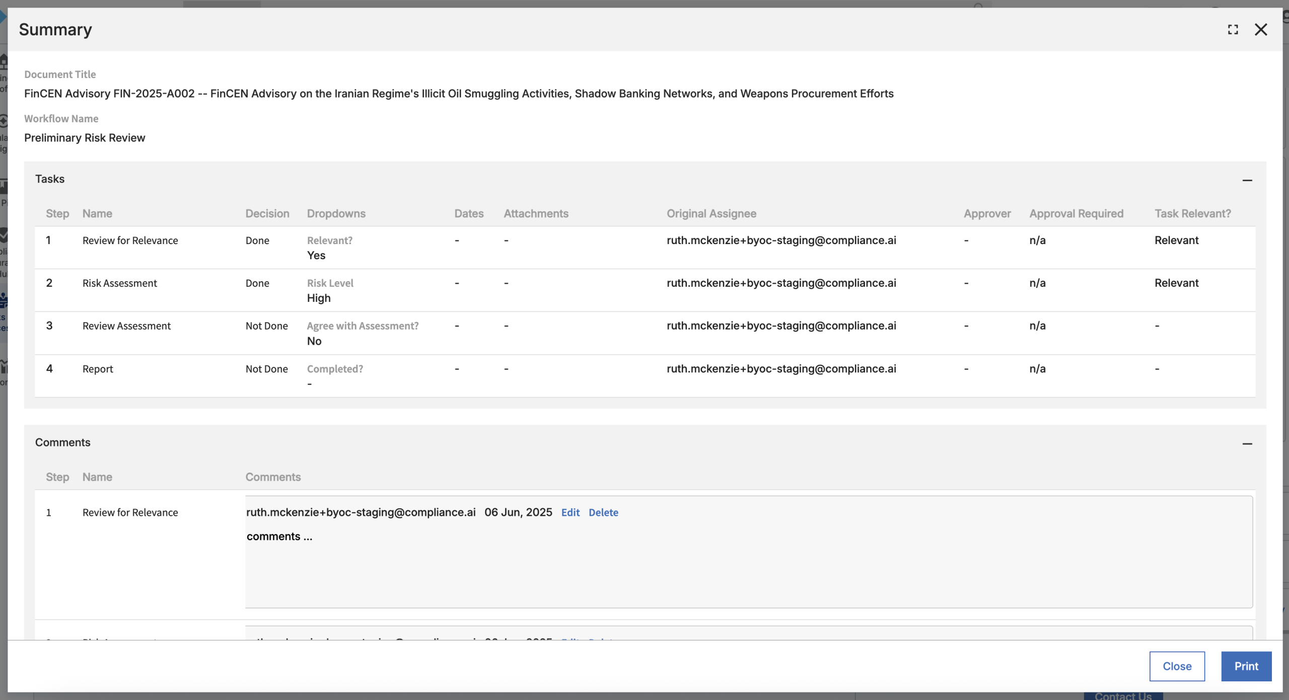Click the Original Assignee column header
The height and width of the screenshot is (700, 1289).
click(711, 213)
